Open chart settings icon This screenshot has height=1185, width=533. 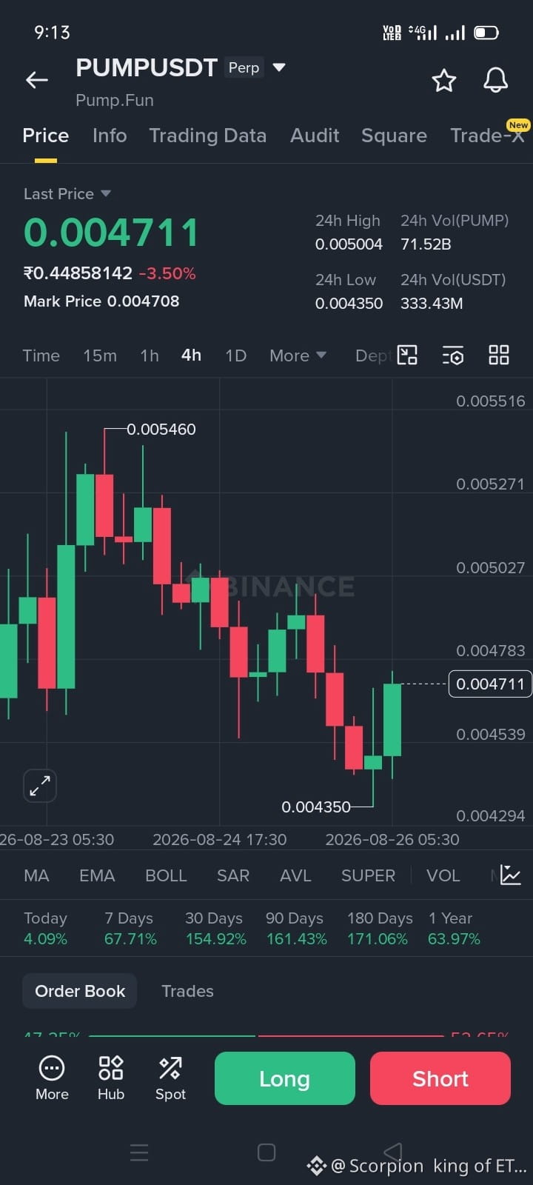click(x=453, y=355)
